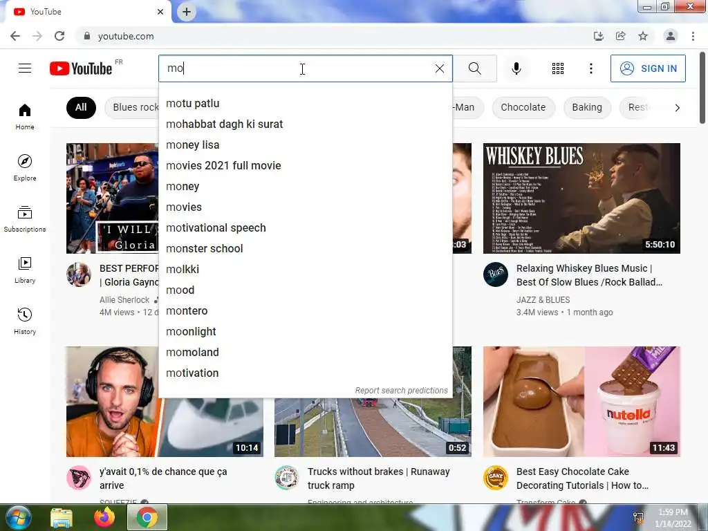The height and width of the screenshot is (531, 708).
Task: Pick the "movies" suggestion
Action: click(305, 207)
